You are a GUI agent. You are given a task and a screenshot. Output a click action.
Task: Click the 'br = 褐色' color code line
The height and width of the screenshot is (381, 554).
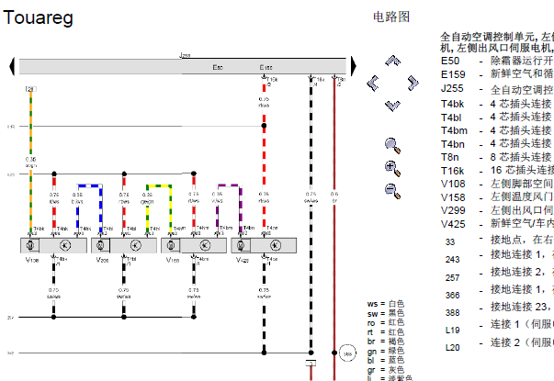[386, 342]
